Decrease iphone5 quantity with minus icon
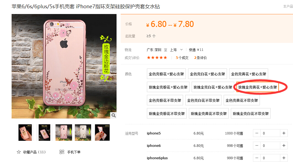Screen dimensions: 293x165 click(257, 133)
